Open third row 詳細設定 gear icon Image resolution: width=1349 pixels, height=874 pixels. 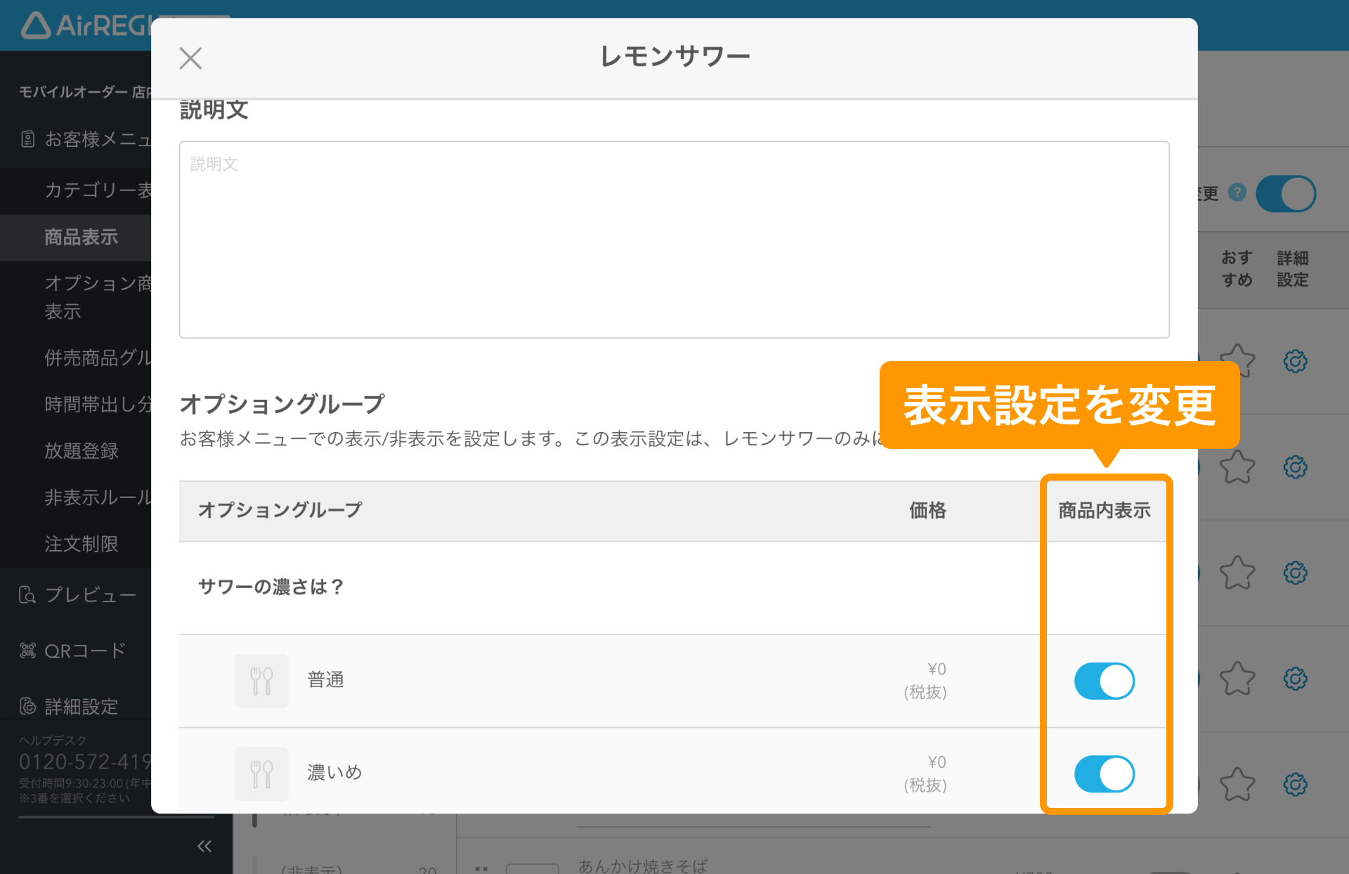[x=1295, y=573]
